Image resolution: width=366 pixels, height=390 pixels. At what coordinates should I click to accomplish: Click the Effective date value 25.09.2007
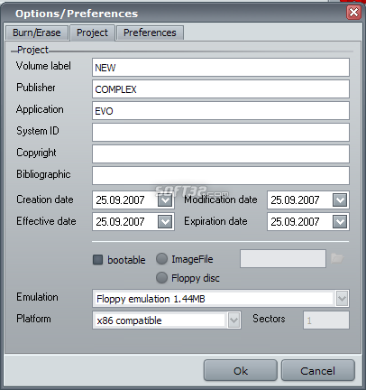click(x=120, y=222)
